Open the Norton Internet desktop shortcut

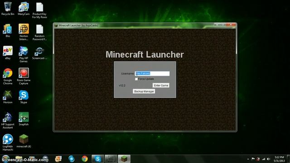(24, 32)
